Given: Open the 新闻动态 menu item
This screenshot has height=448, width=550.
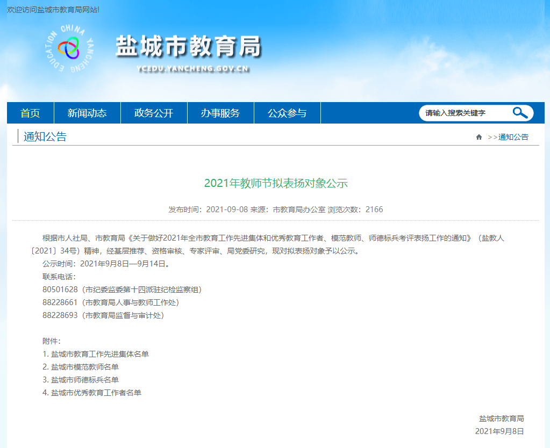Looking at the screenshot, I should coord(87,113).
